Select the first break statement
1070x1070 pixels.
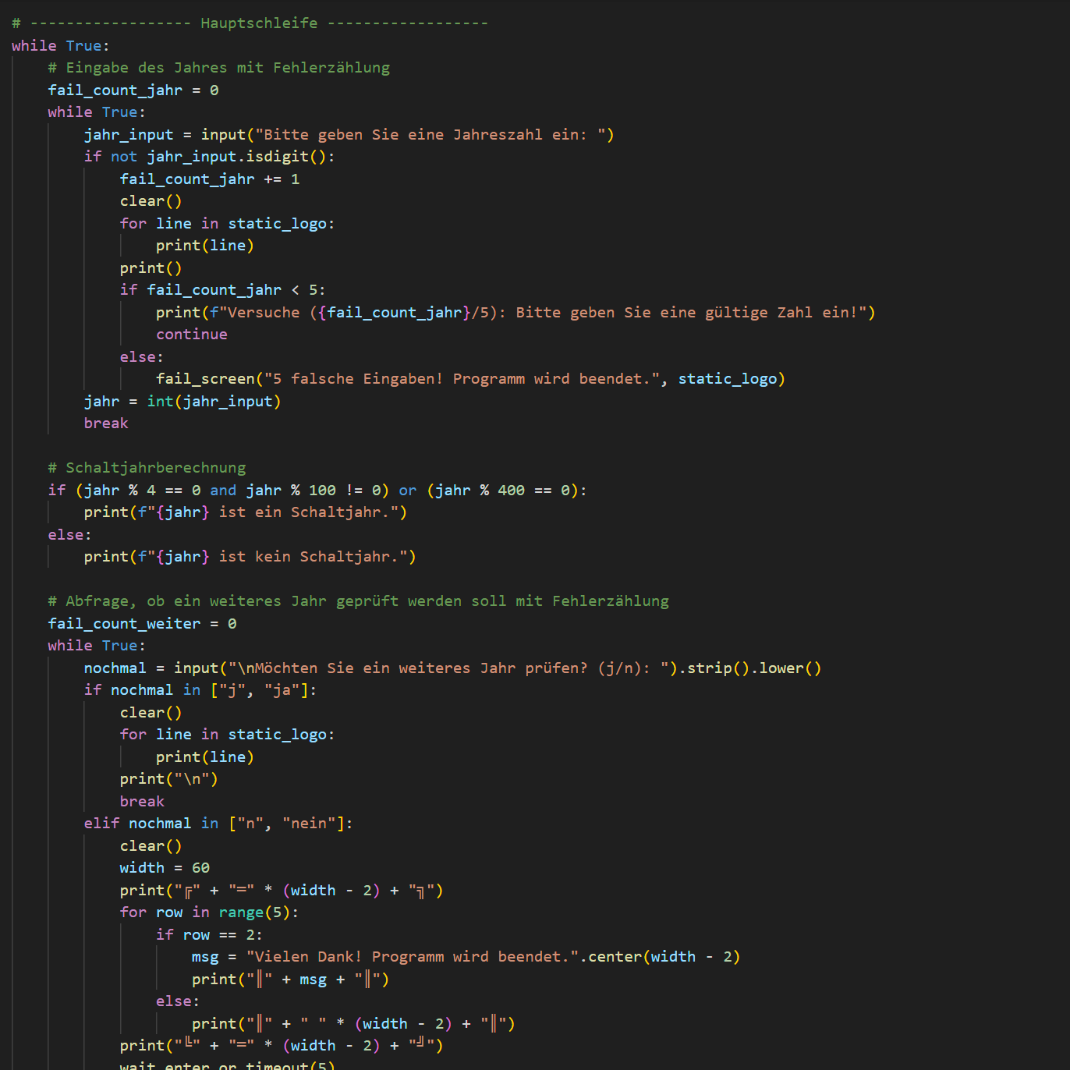click(105, 423)
